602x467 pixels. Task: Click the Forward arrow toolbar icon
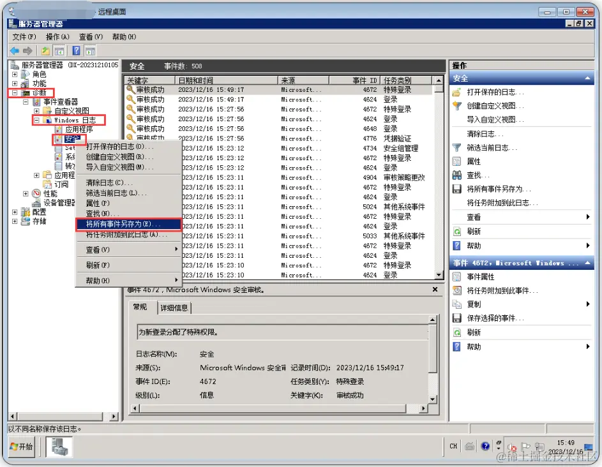pyautogui.click(x=27, y=50)
